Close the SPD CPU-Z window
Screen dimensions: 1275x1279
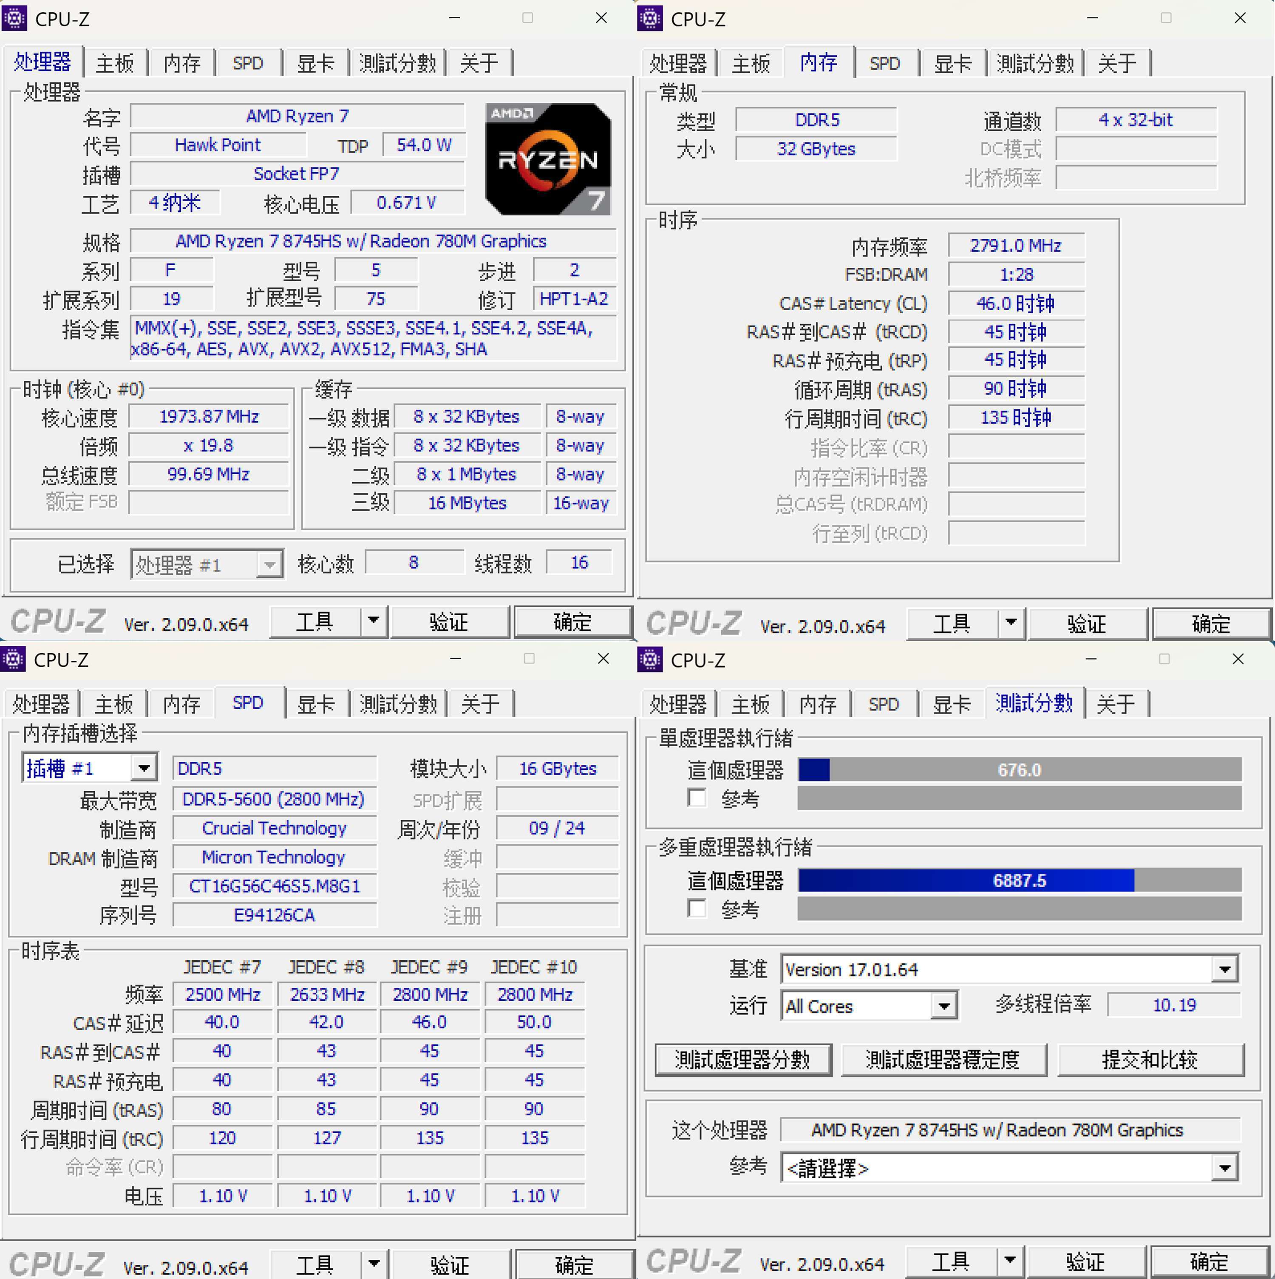(603, 659)
